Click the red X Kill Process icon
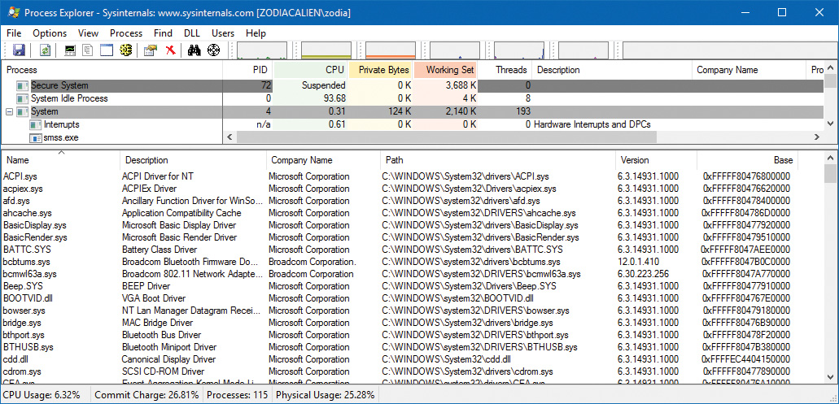The width and height of the screenshot is (839, 404). (170, 50)
